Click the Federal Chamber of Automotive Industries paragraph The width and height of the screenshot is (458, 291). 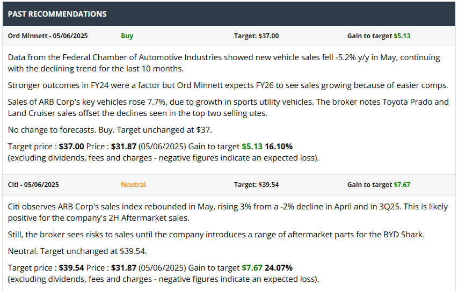click(x=223, y=62)
